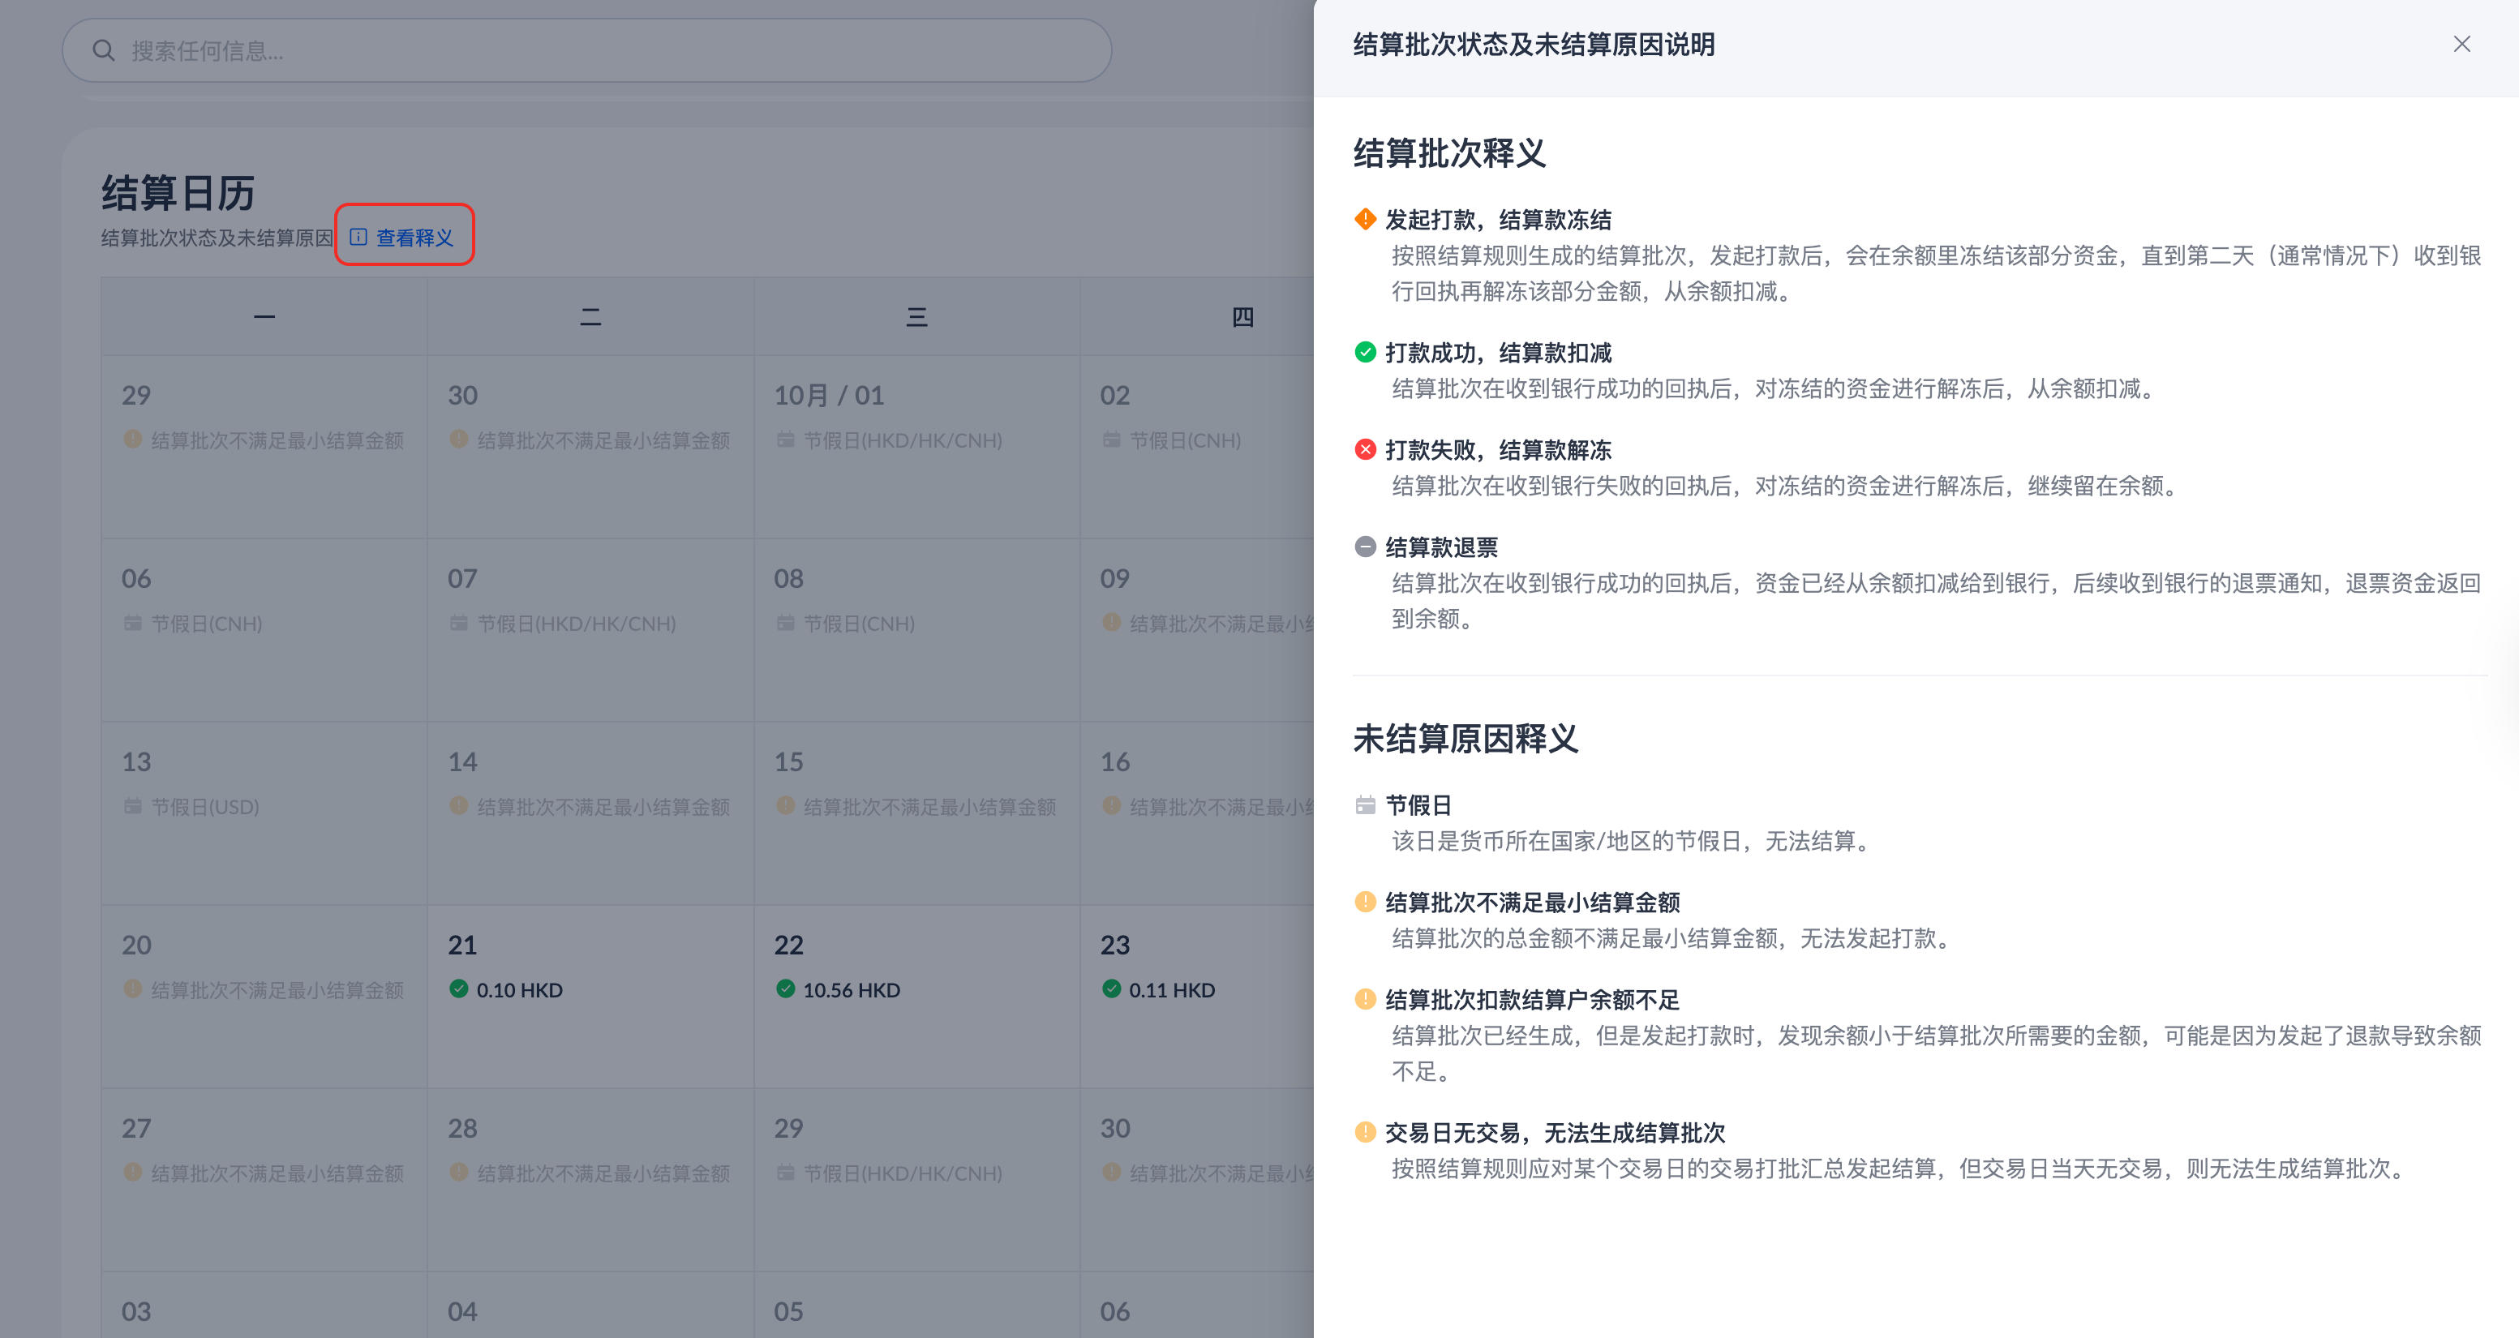Click warning icon beside 结算批次扣款结算户余额不足

click(1365, 998)
